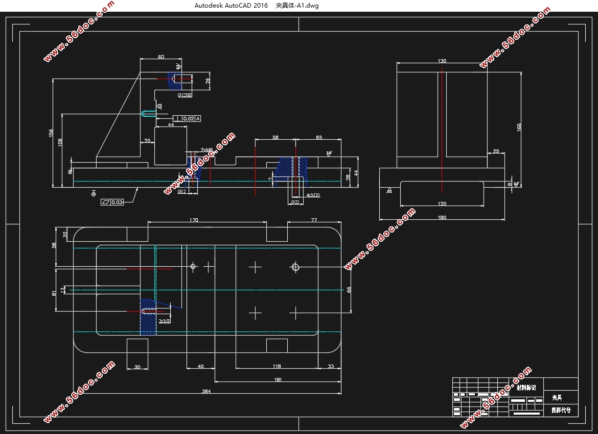Select the 77 dimension on plan view
Image resolution: width=598 pixels, height=434 pixels.
coord(314,220)
